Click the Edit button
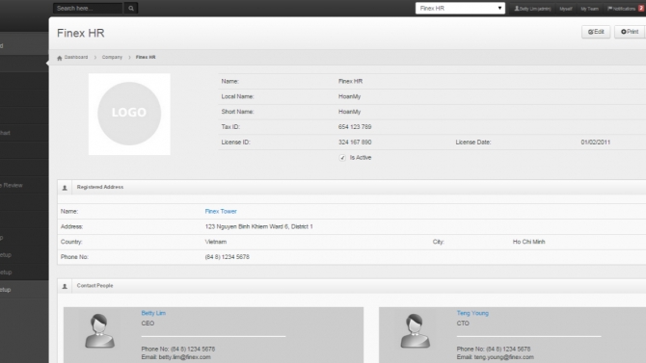The width and height of the screenshot is (646, 363). 596,32
